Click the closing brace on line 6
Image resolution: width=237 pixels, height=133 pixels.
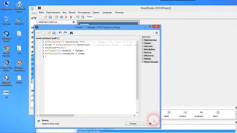coord(46,57)
